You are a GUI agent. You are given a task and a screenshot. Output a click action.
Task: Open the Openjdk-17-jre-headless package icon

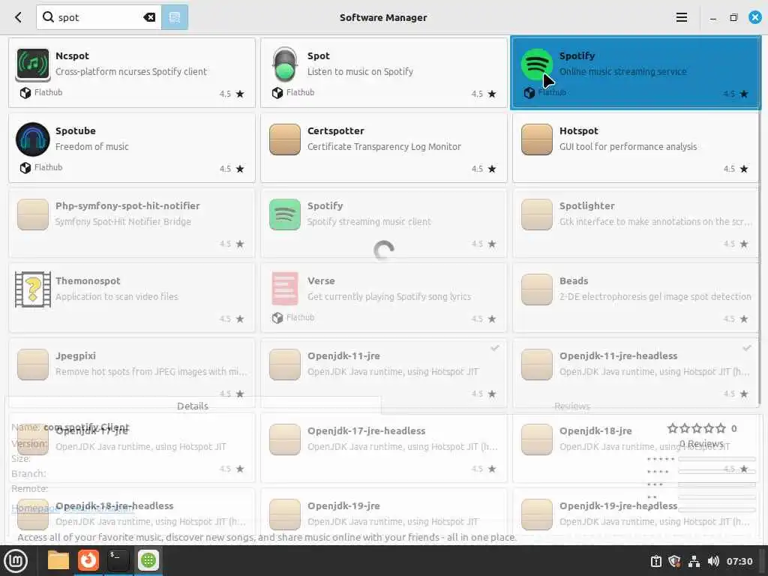pyautogui.click(x=284, y=439)
